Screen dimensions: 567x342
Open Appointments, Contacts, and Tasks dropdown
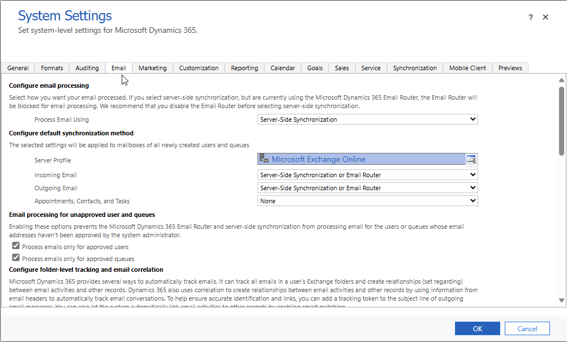coord(367,201)
